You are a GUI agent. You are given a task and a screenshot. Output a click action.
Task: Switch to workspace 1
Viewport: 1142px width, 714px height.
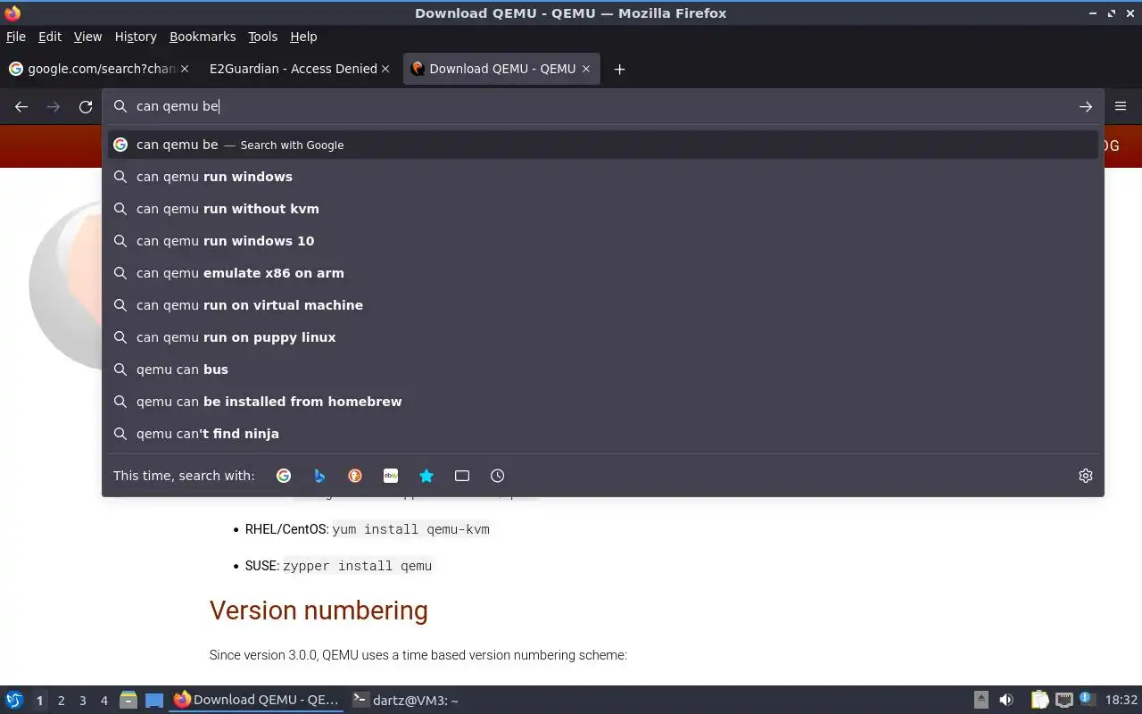(39, 701)
